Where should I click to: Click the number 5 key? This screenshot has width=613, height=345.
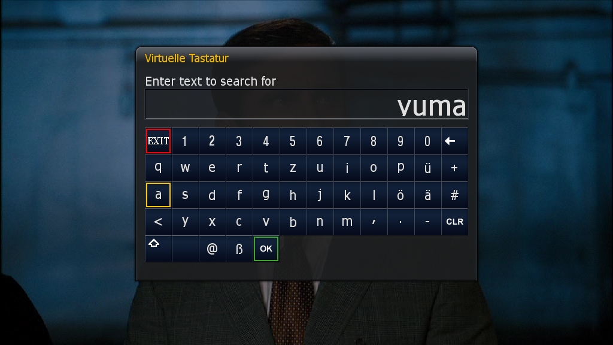coord(293,141)
